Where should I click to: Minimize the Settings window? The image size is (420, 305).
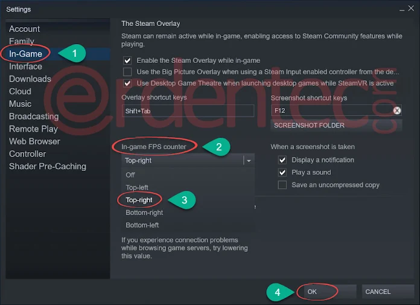coord(402,10)
